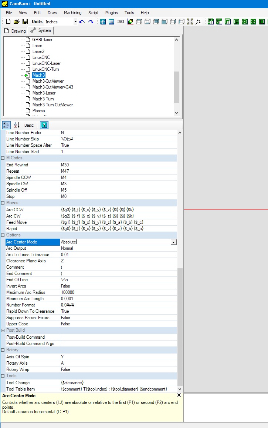Select the Plasma post processor
Image resolution: width=268 pixels, height=428 pixels.
(x=39, y=111)
